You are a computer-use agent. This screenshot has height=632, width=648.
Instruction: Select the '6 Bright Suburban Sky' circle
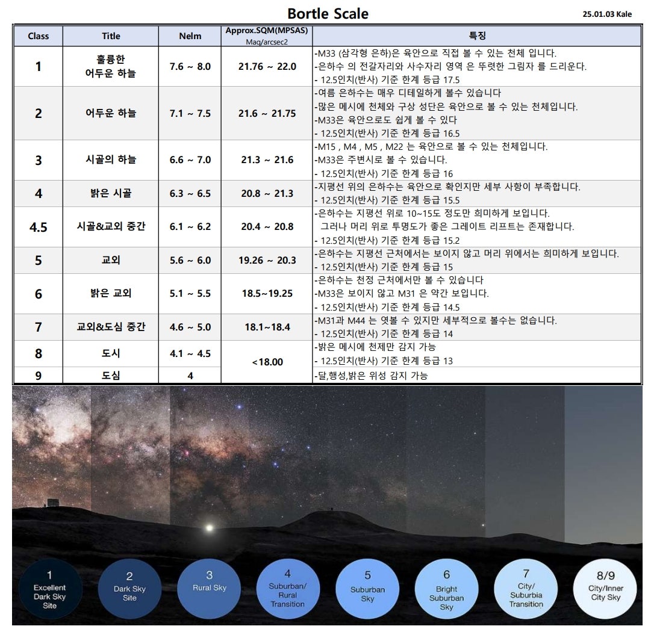click(447, 589)
